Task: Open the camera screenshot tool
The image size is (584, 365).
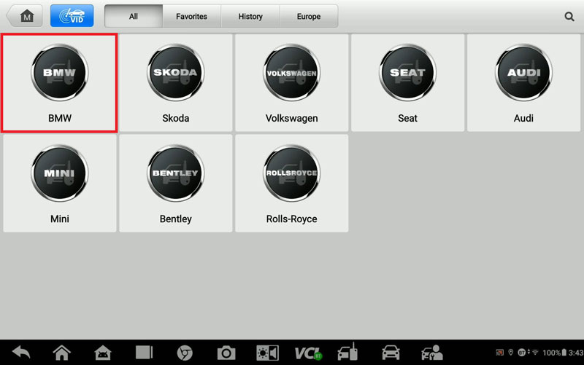Action: pos(226,353)
